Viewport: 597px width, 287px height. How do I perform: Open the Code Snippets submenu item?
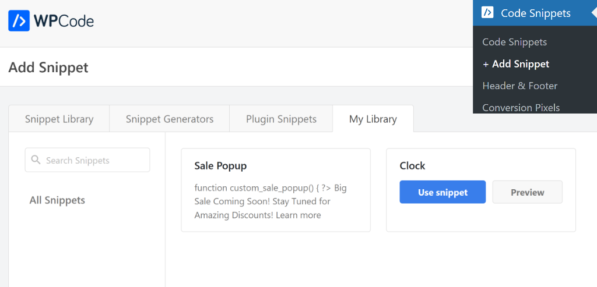point(514,42)
